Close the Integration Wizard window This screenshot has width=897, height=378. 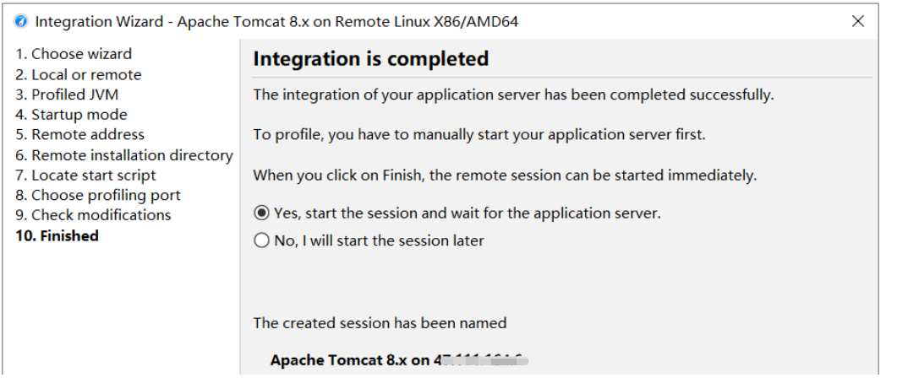pyautogui.click(x=857, y=22)
